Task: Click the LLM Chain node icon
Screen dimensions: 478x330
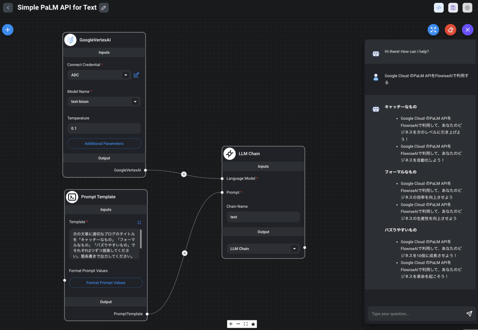Action: (x=230, y=154)
